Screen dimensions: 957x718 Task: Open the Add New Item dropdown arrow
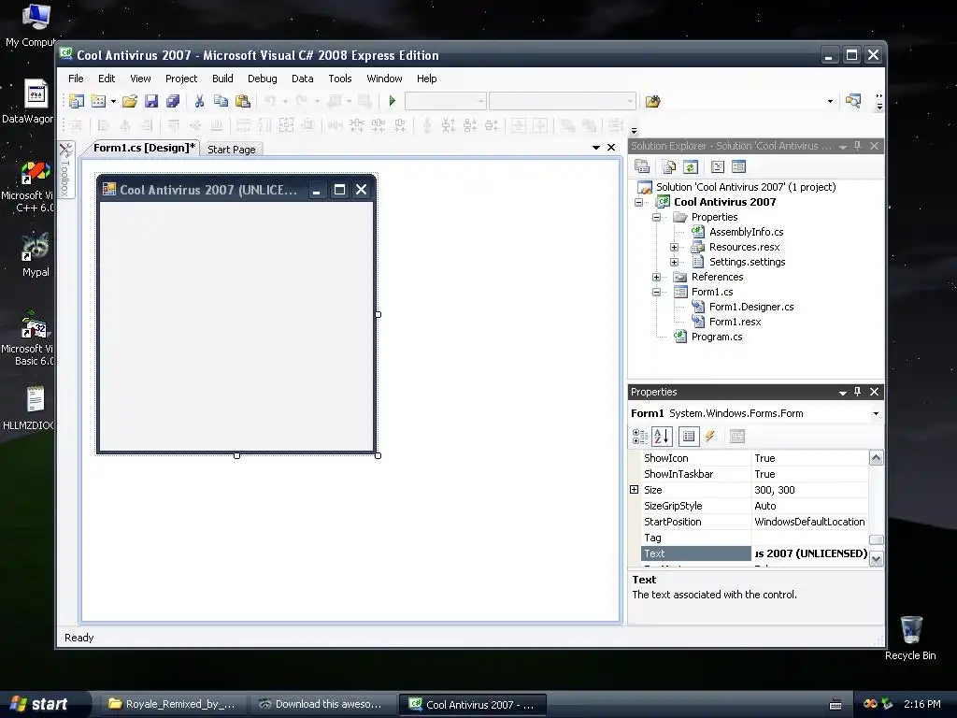coord(113,101)
